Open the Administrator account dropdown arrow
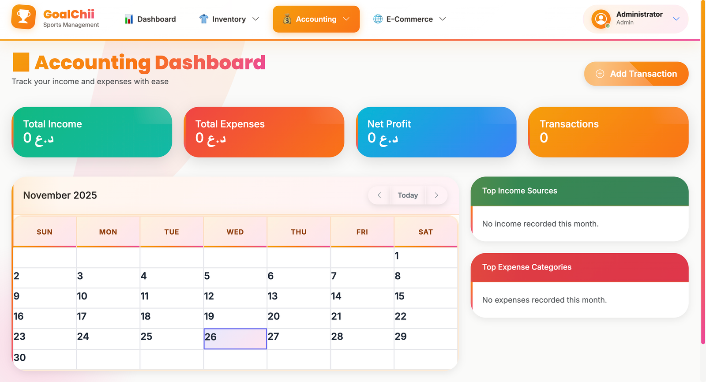Image resolution: width=706 pixels, height=382 pixels. pos(676,19)
